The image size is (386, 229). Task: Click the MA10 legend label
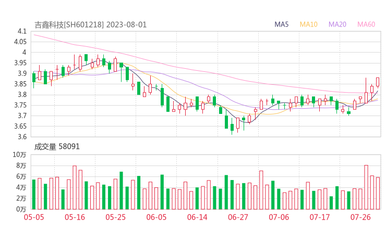pos(308,24)
